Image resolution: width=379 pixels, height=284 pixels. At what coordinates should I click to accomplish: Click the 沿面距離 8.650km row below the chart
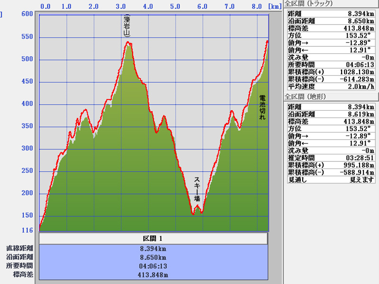(x=153, y=257)
